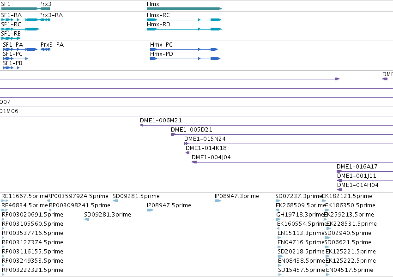The height and width of the screenshot is (277, 393).
Task: Select the Hmx-PD coding feature
Action: (185, 59)
